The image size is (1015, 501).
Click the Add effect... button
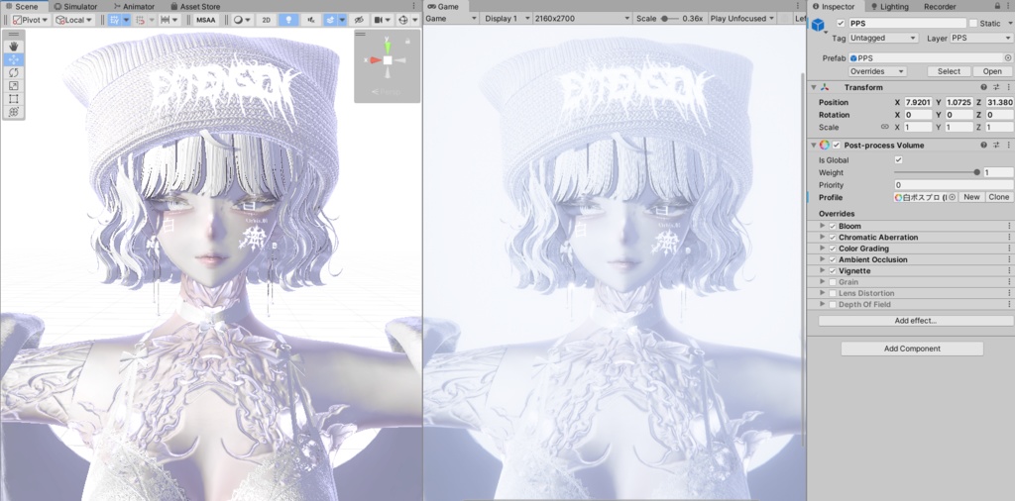point(915,321)
